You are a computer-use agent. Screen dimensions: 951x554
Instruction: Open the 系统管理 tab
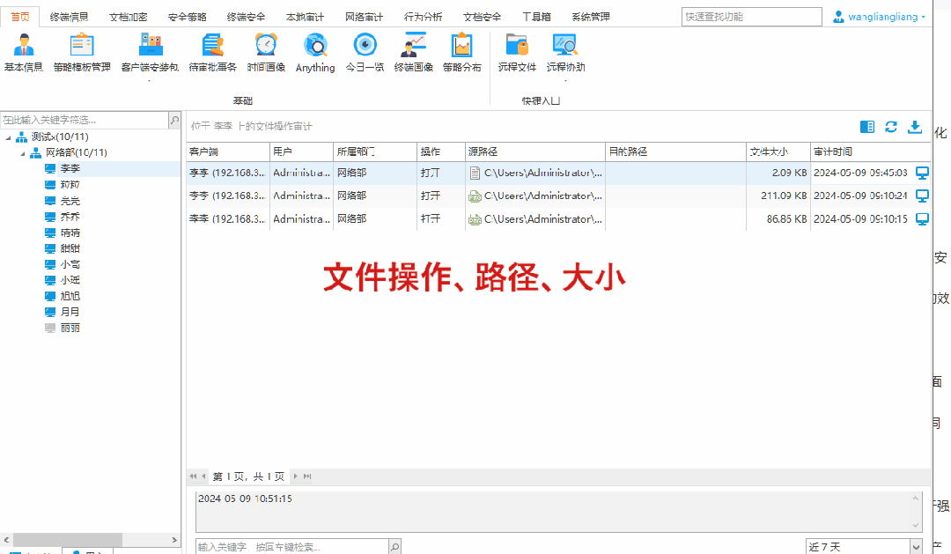pos(591,17)
